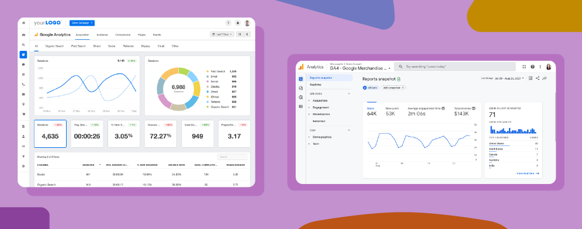Open the shopping cart icon in sidebar
Viewport: 582px width, 229px height.
tap(23, 114)
